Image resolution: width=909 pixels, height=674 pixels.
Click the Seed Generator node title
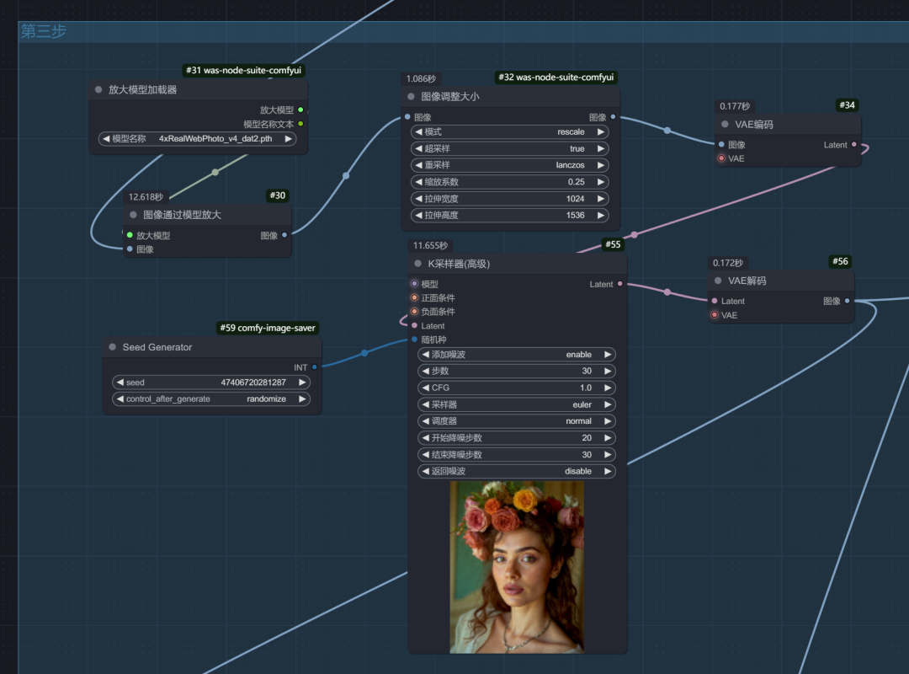157,346
